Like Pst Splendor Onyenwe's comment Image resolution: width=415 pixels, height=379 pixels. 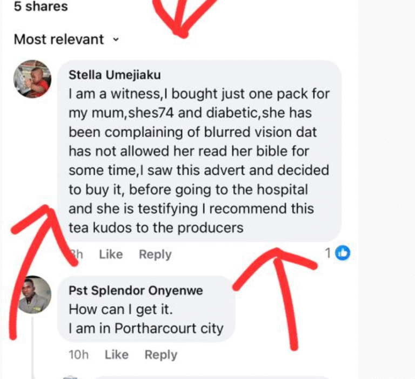(116, 355)
